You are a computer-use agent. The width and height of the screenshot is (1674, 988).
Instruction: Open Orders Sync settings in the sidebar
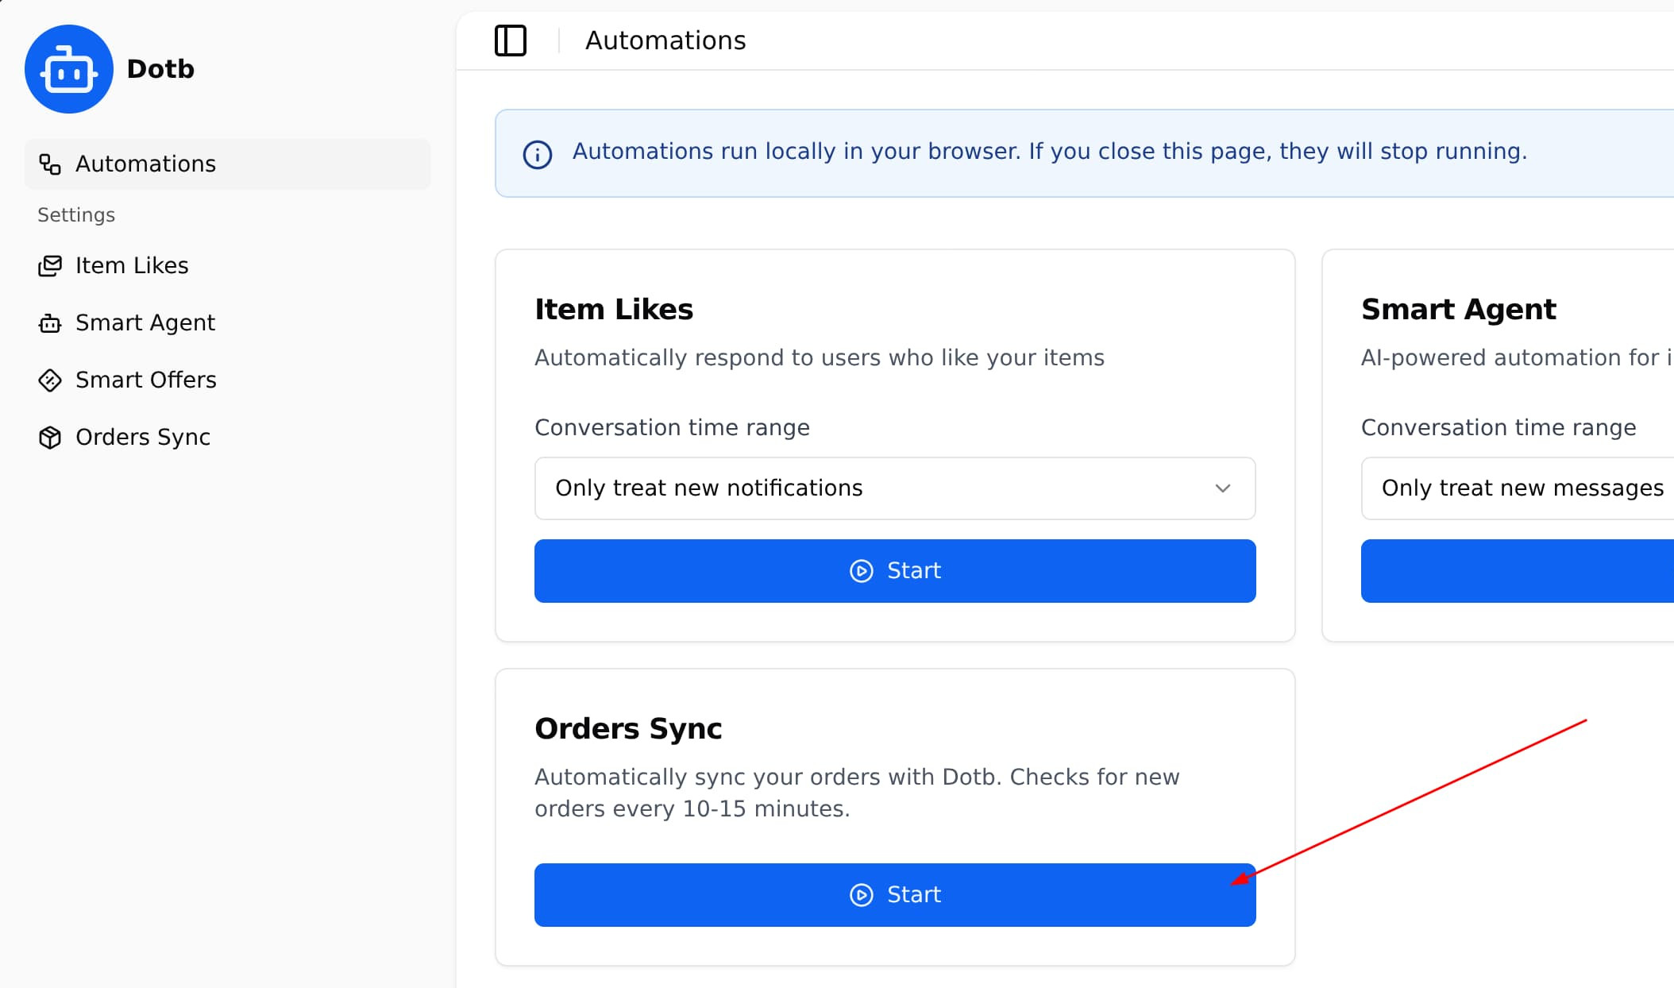tap(143, 438)
